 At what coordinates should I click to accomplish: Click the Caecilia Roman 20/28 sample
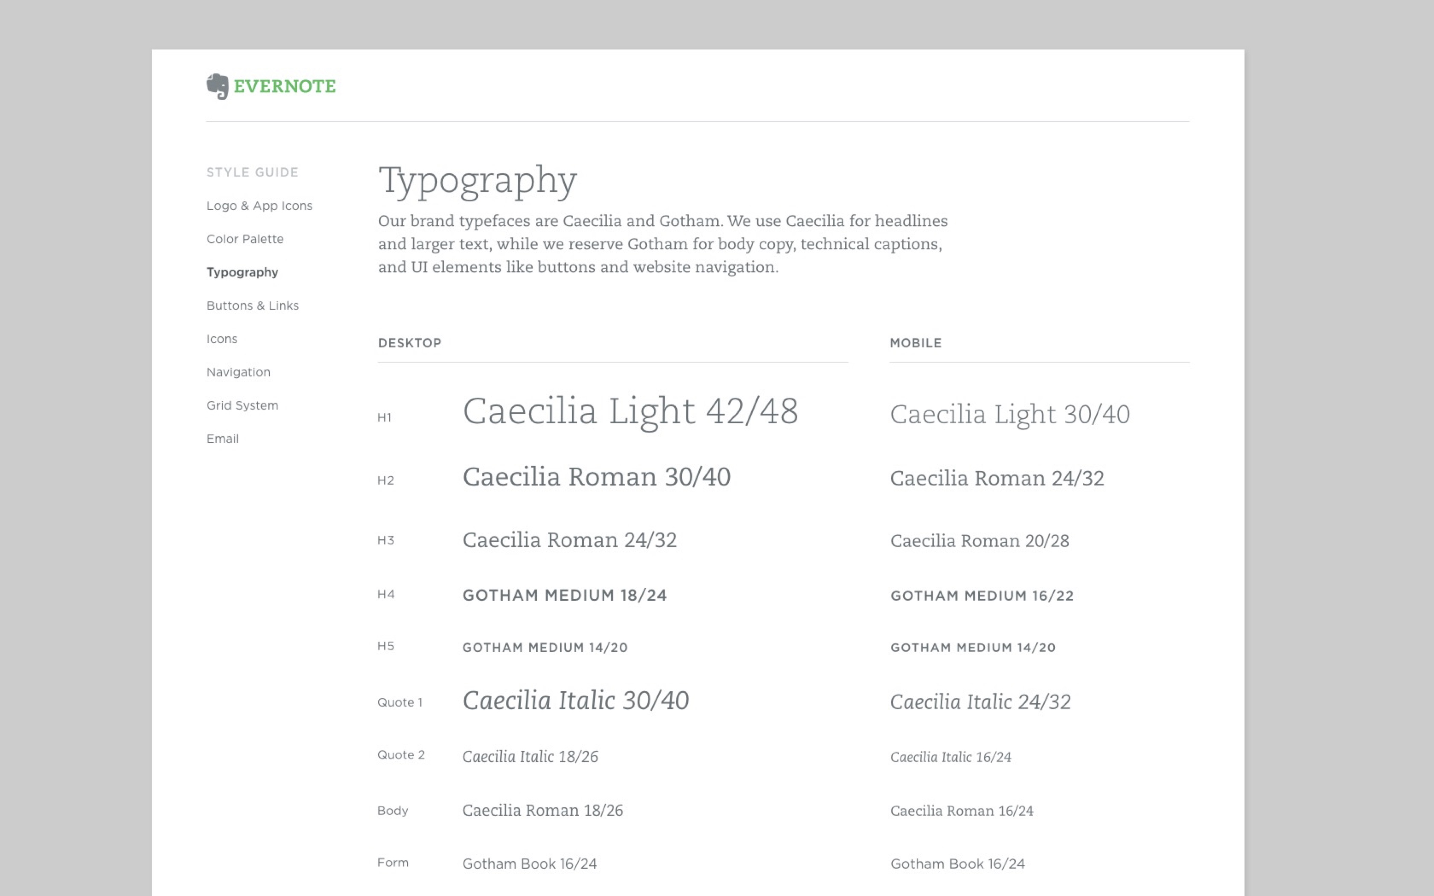point(980,541)
